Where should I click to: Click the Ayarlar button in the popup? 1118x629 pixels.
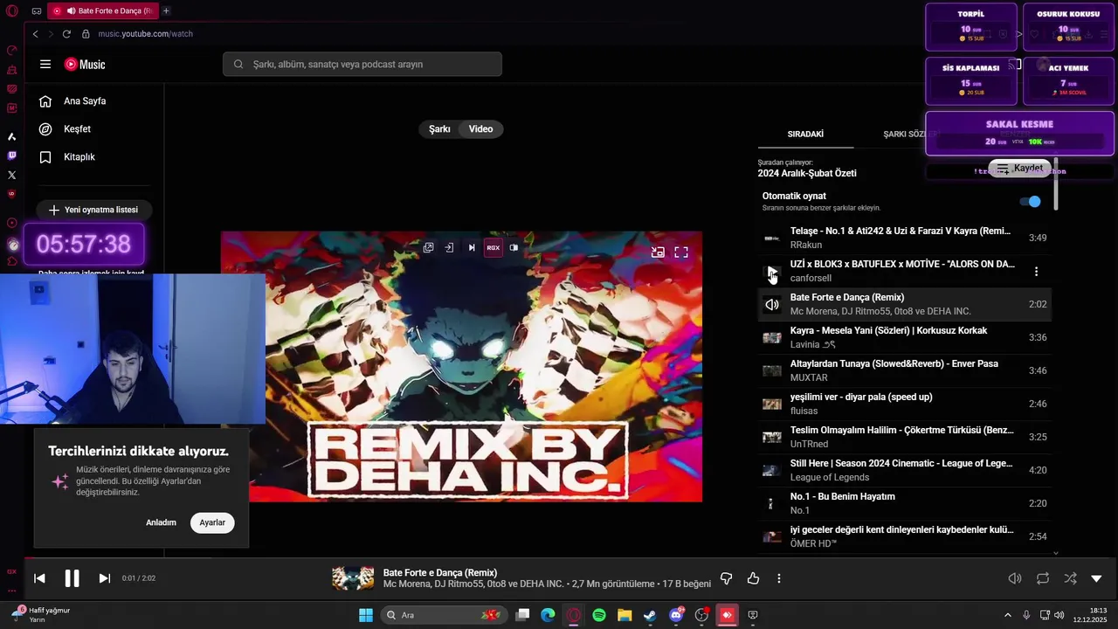pyautogui.click(x=212, y=522)
